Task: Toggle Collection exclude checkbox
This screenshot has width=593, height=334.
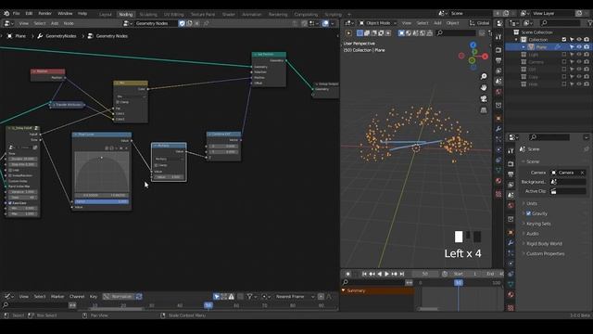Action: point(564,39)
